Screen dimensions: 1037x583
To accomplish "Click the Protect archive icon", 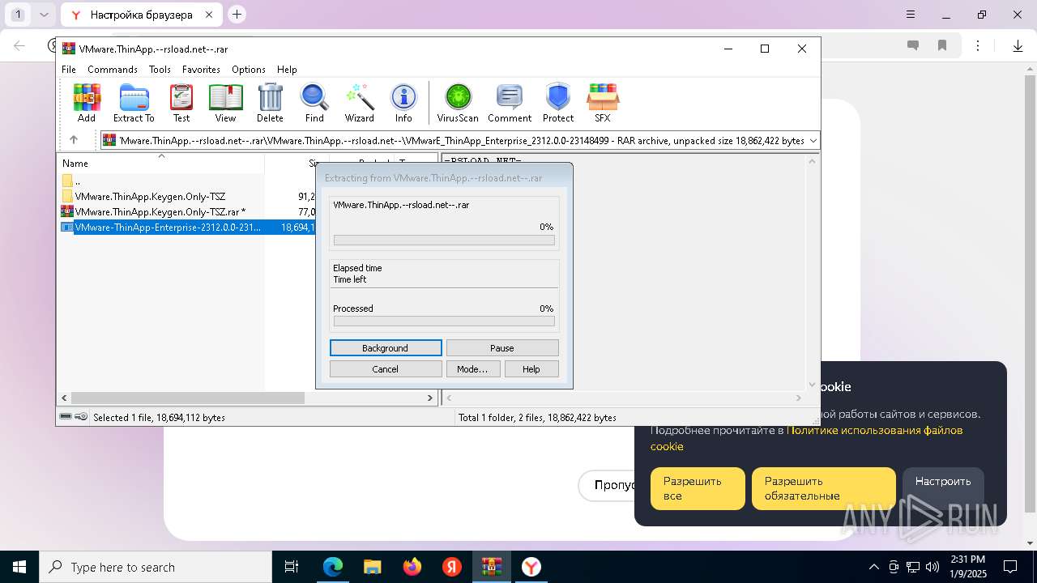I will (x=558, y=103).
